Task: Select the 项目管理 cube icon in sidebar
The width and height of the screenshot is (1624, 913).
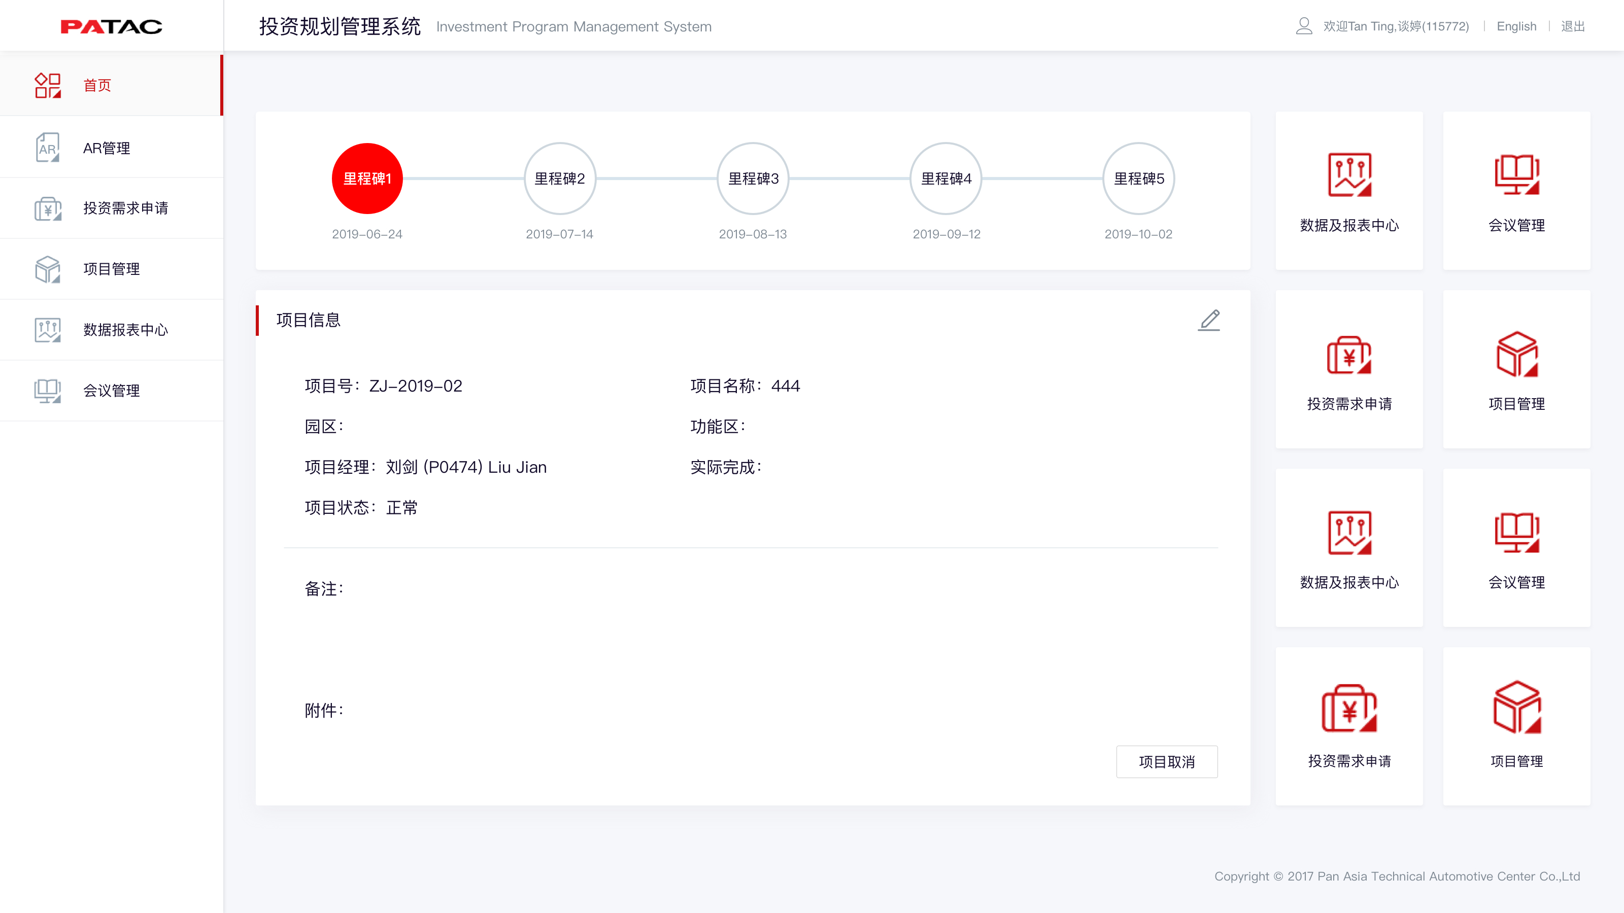Action: pyautogui.click(x=47, y=268)
